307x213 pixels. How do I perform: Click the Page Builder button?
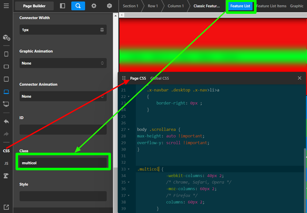(x=34, y=6)
